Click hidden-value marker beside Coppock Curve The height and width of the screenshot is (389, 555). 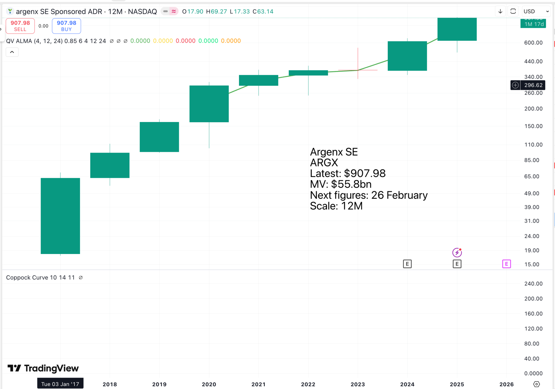tap(80, 278)
